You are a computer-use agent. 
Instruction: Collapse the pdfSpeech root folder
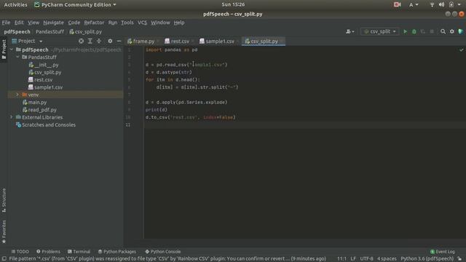(x=12, y=49)
